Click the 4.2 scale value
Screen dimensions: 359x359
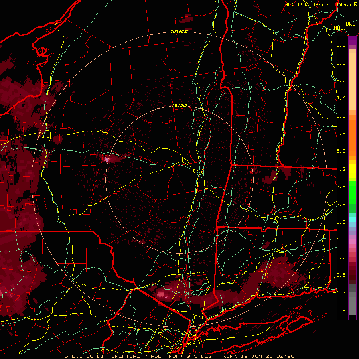click(x=341, y=169)
